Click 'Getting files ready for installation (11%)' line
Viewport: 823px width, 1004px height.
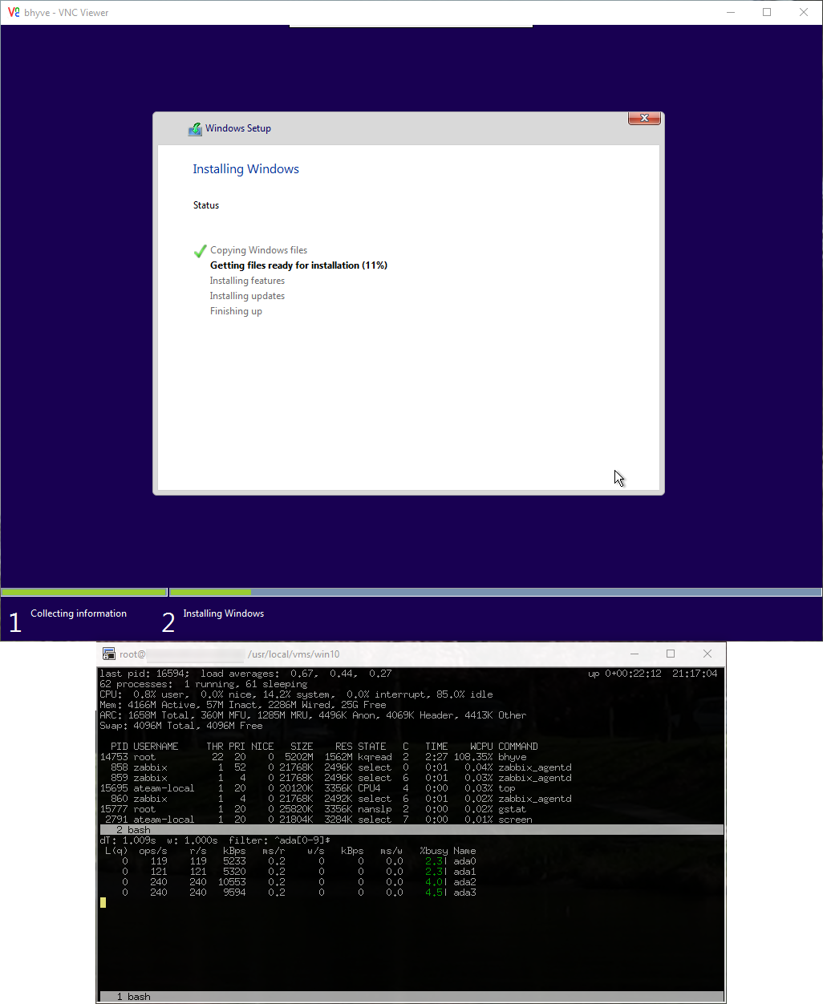tap(298, 265)
